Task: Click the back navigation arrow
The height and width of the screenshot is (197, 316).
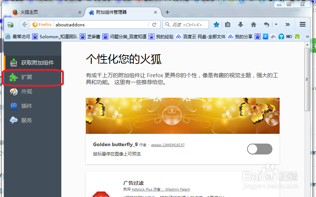Action: pyautogui.click(x=25, y=25)
